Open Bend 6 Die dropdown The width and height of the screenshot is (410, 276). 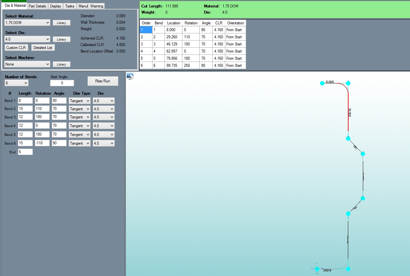103,143
